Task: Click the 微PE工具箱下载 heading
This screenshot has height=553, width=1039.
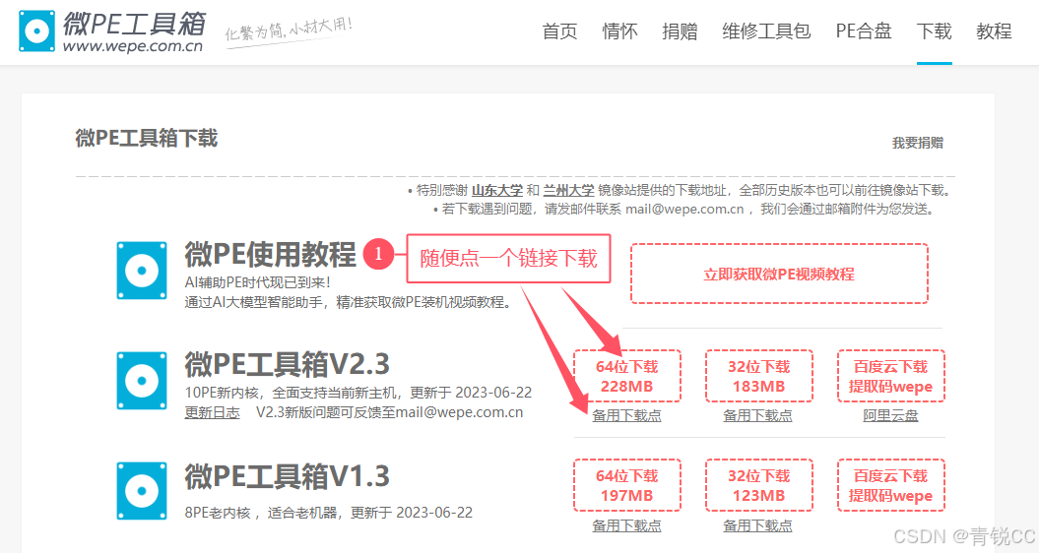Action: tap(147, 138)
